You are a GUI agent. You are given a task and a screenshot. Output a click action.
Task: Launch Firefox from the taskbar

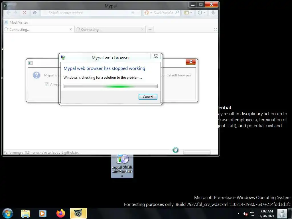point(60,213)
